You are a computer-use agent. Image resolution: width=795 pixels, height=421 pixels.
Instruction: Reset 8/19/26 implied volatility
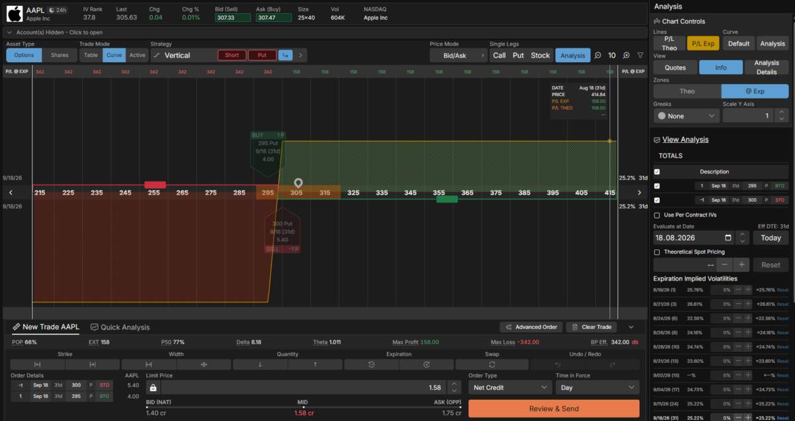782,290
